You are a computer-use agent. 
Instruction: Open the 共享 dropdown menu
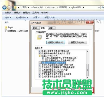click(36, 18)
